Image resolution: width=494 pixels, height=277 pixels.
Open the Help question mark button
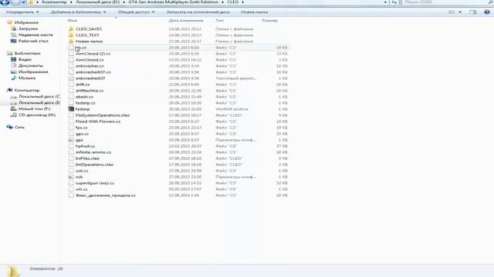coord(487,12)
